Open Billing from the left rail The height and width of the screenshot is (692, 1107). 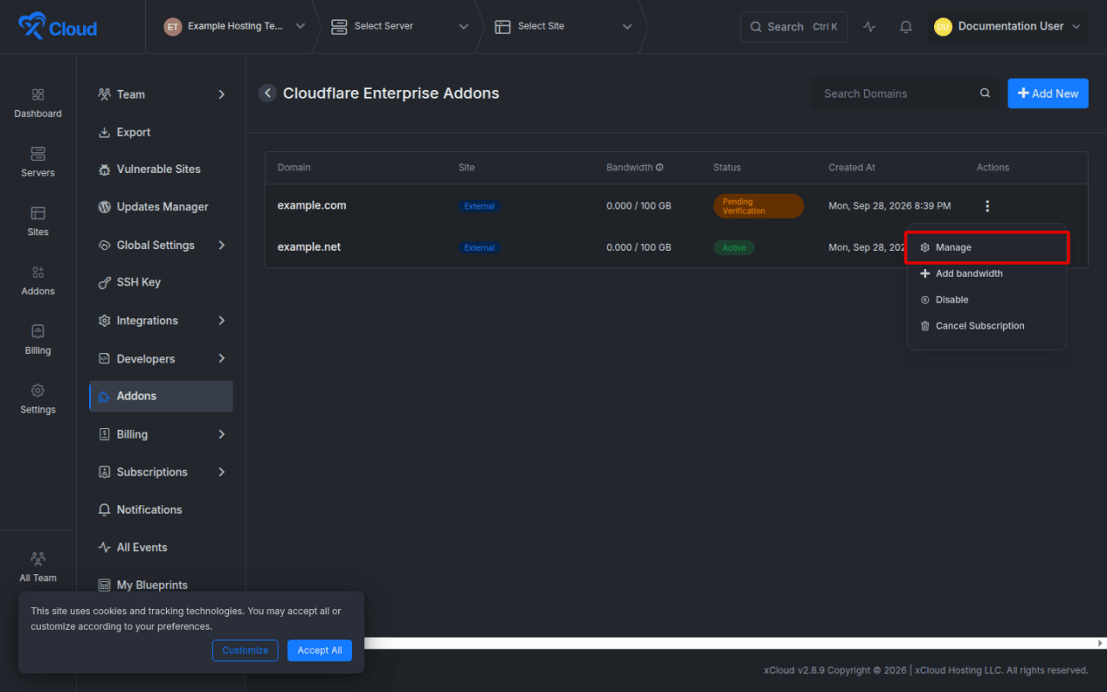[38, 340]
